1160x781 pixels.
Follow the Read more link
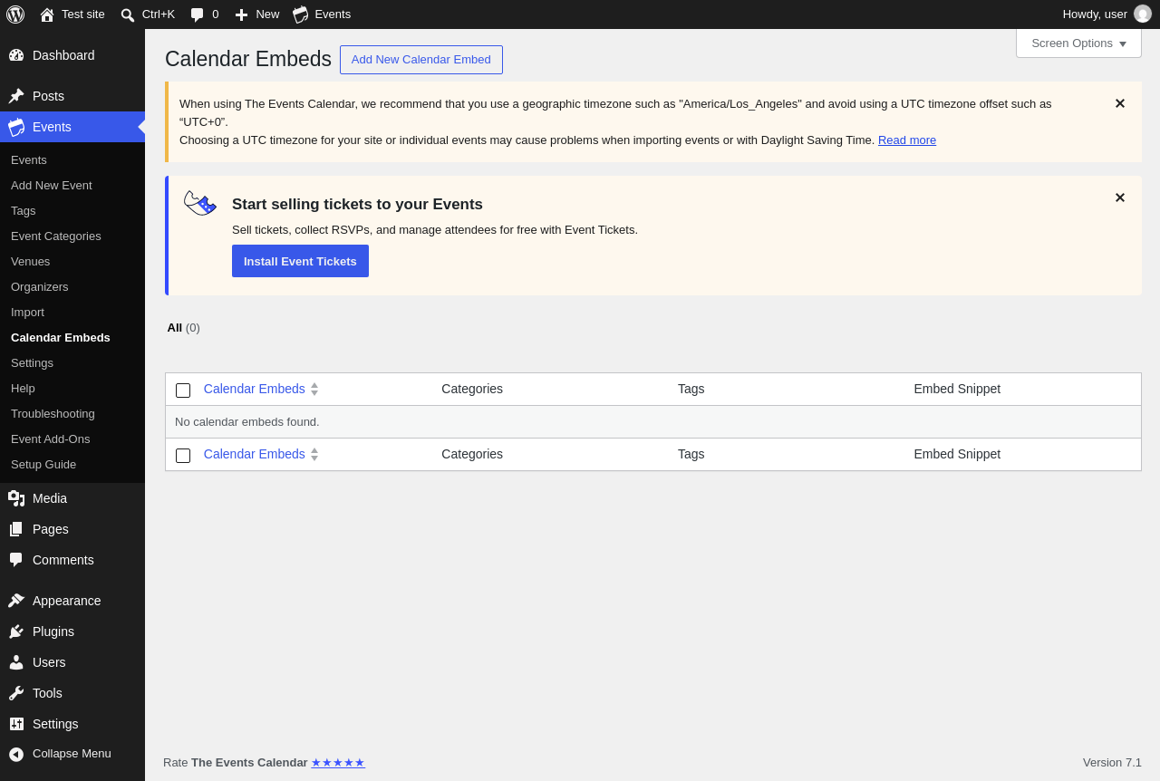[x=907, y=140]
